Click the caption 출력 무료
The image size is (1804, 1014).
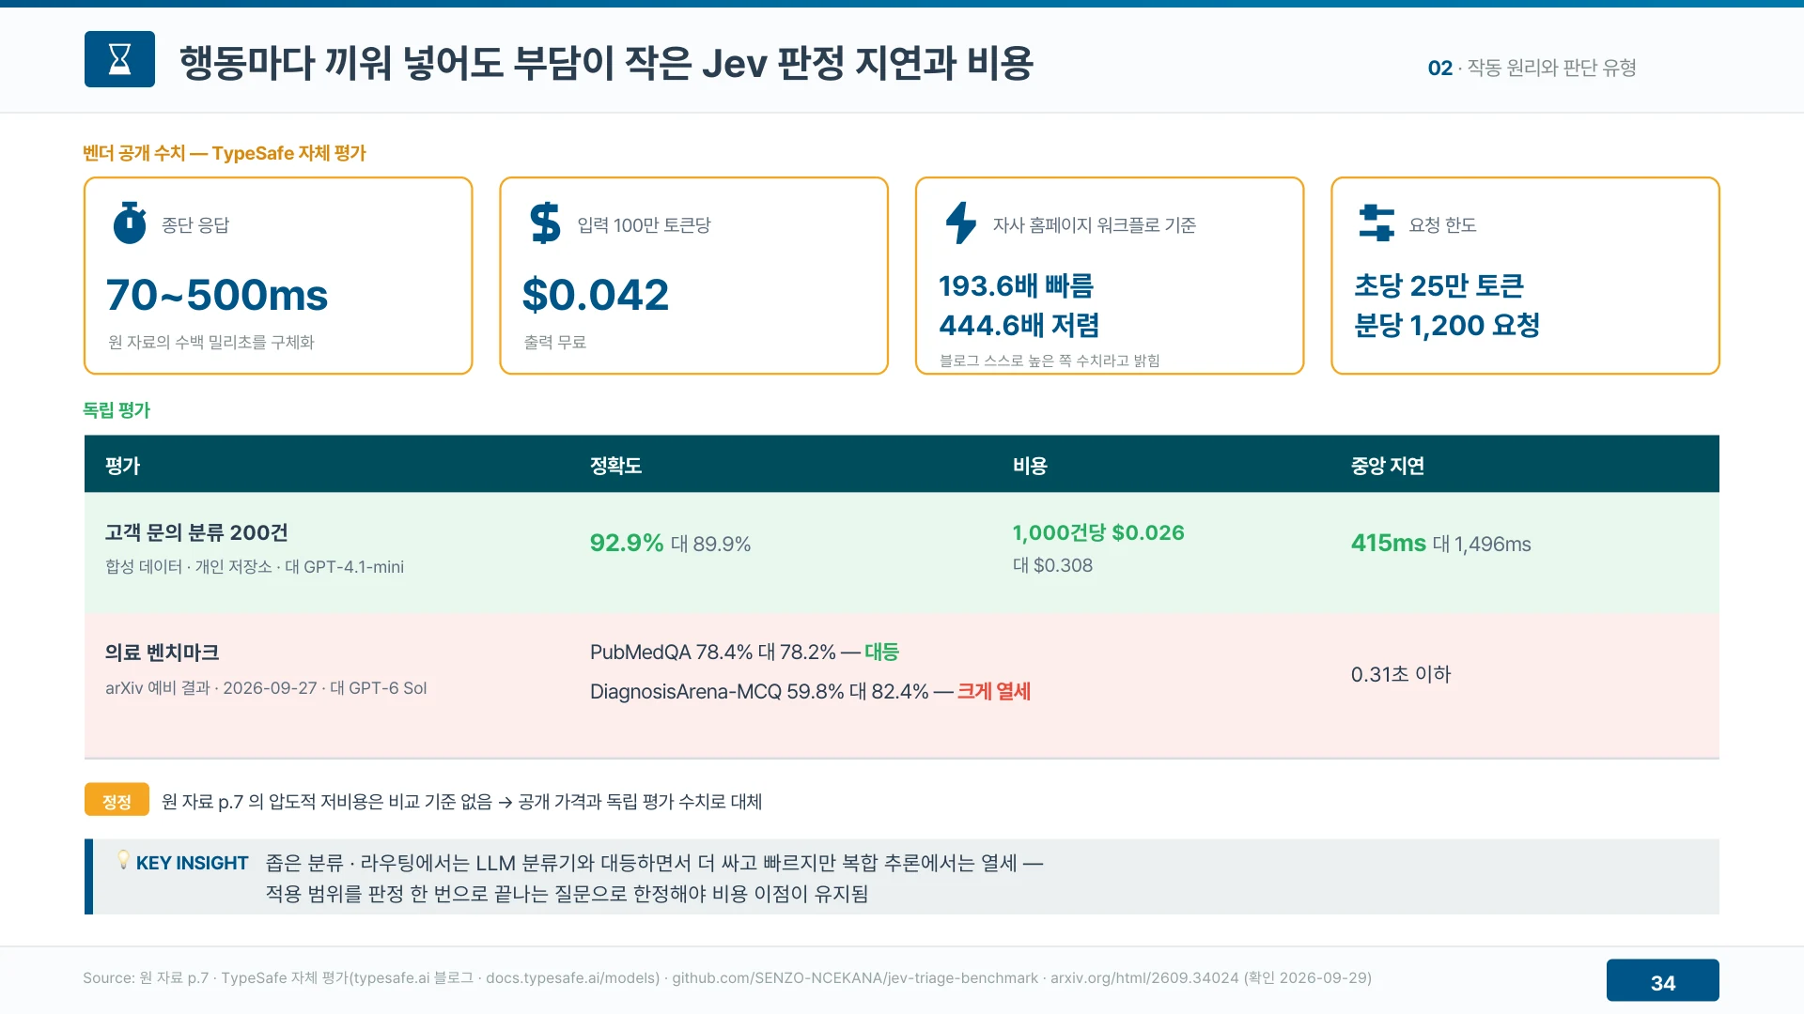[555, 342]
